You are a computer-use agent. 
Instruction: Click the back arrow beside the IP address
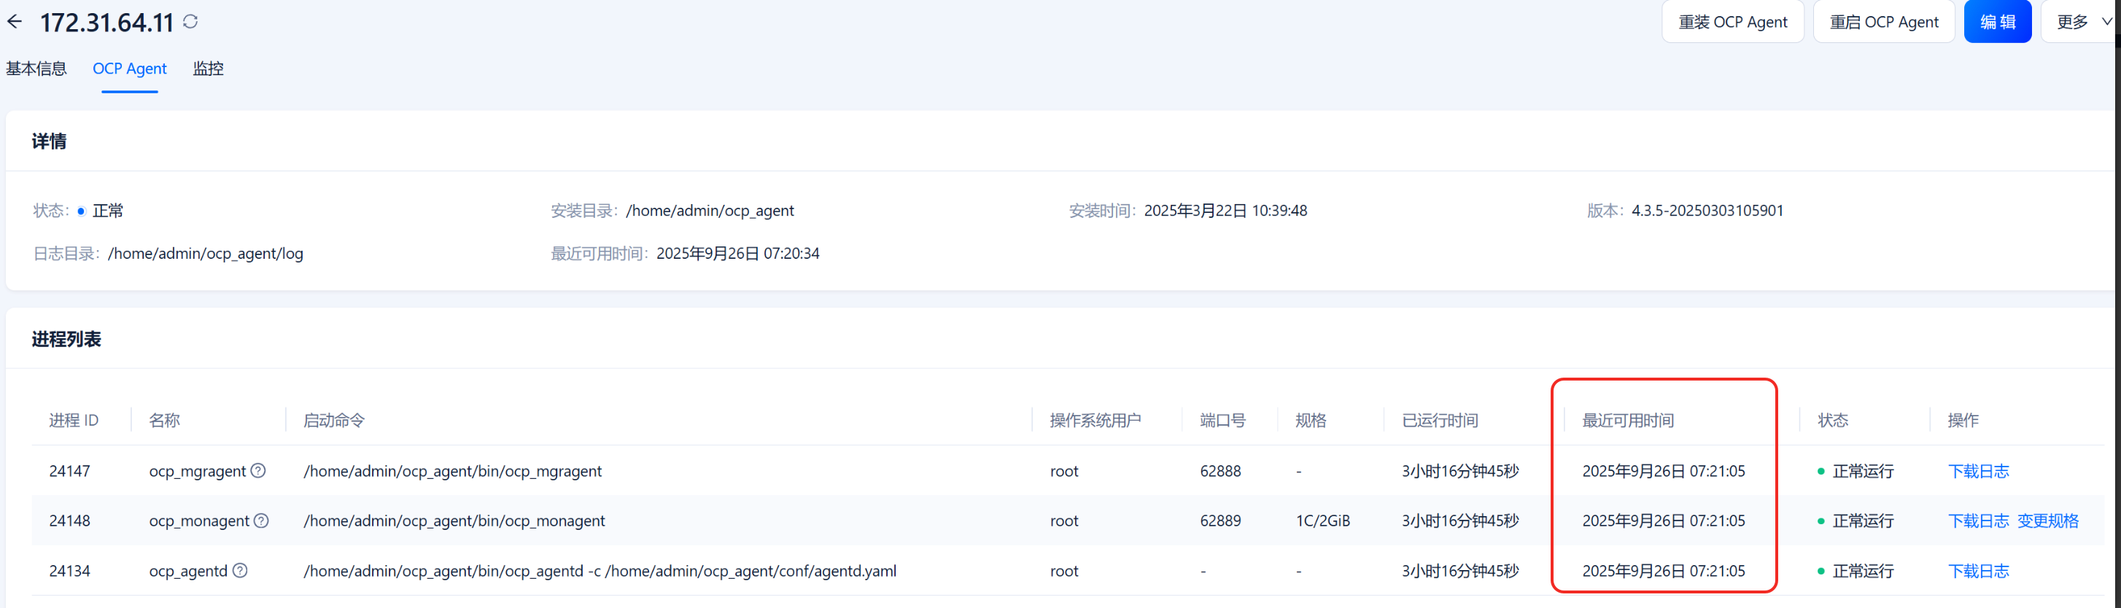[x=14, y=21]
